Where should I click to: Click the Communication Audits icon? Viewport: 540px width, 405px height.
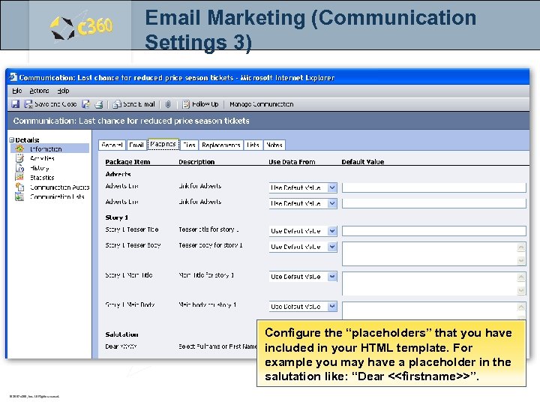click(19, 187)
